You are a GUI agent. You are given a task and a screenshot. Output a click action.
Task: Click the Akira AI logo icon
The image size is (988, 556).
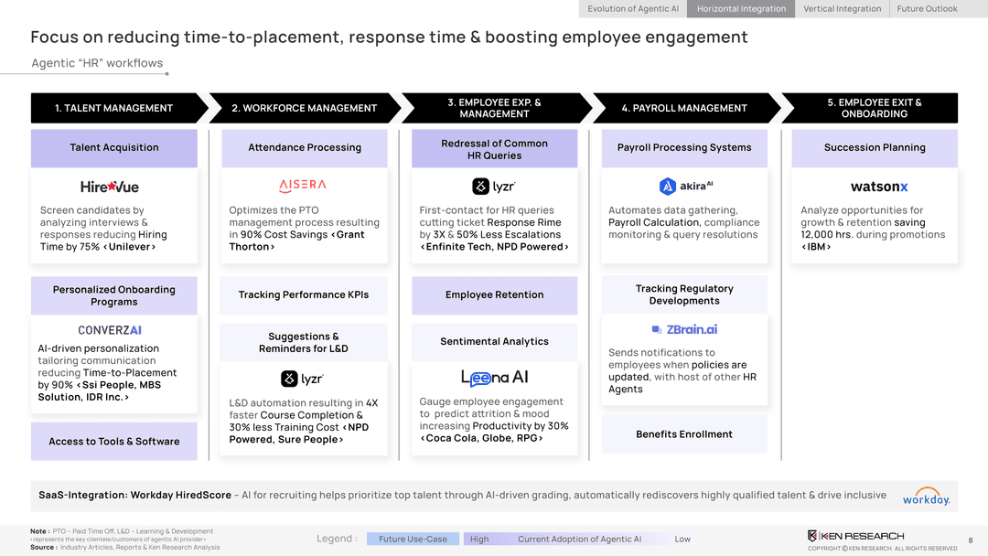pyautogui.click(x=668, y=187)
